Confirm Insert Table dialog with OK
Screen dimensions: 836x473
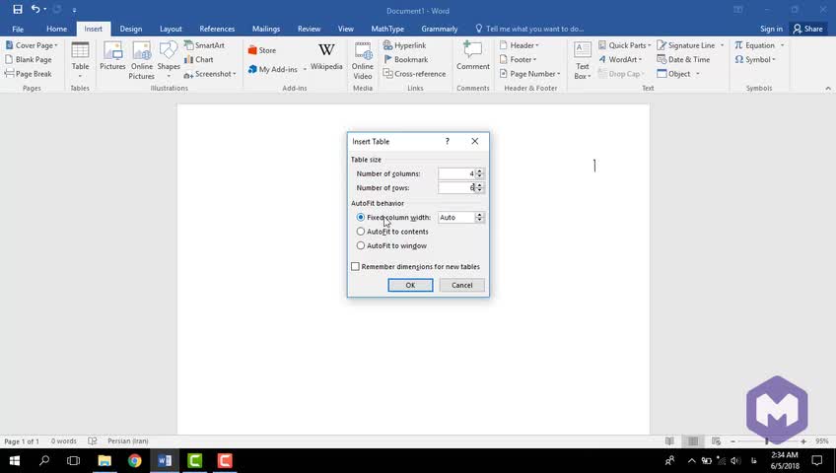pos(410,285)
